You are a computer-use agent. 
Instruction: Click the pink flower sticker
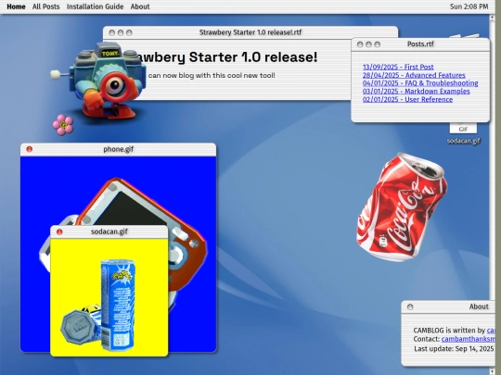[63, 125]
